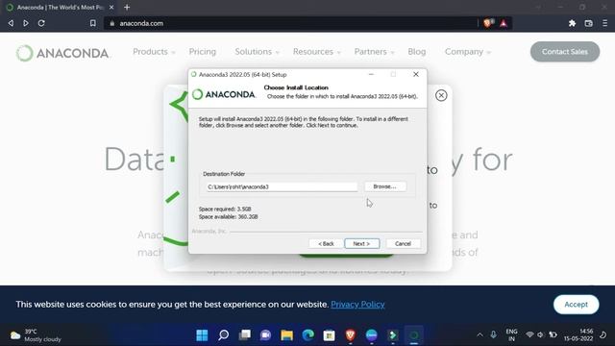
Task: Go back using browser back arrow
Action: click(x=11, y=23)
